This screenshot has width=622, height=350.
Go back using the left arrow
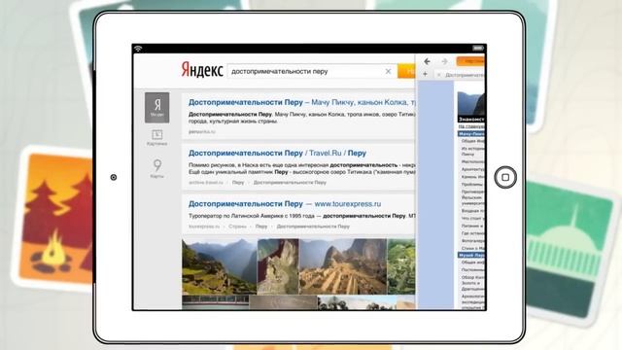pyautogui.click(x=427, y=61)
